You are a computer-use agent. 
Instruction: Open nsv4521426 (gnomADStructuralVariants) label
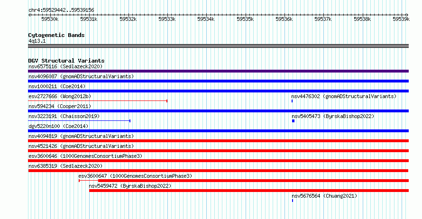[81, 146]
